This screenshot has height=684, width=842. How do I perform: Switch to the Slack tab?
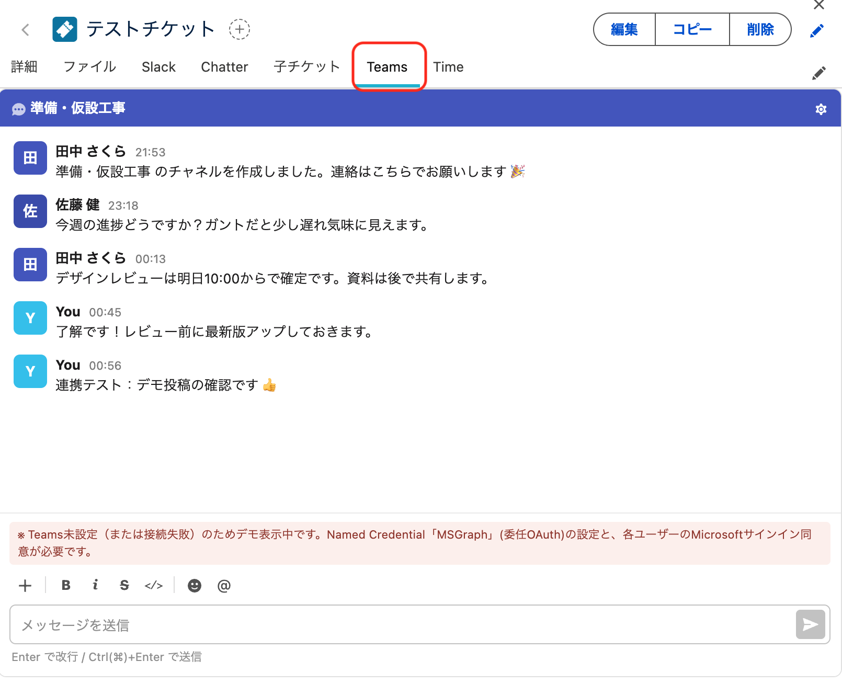click(x=158, y=67)
